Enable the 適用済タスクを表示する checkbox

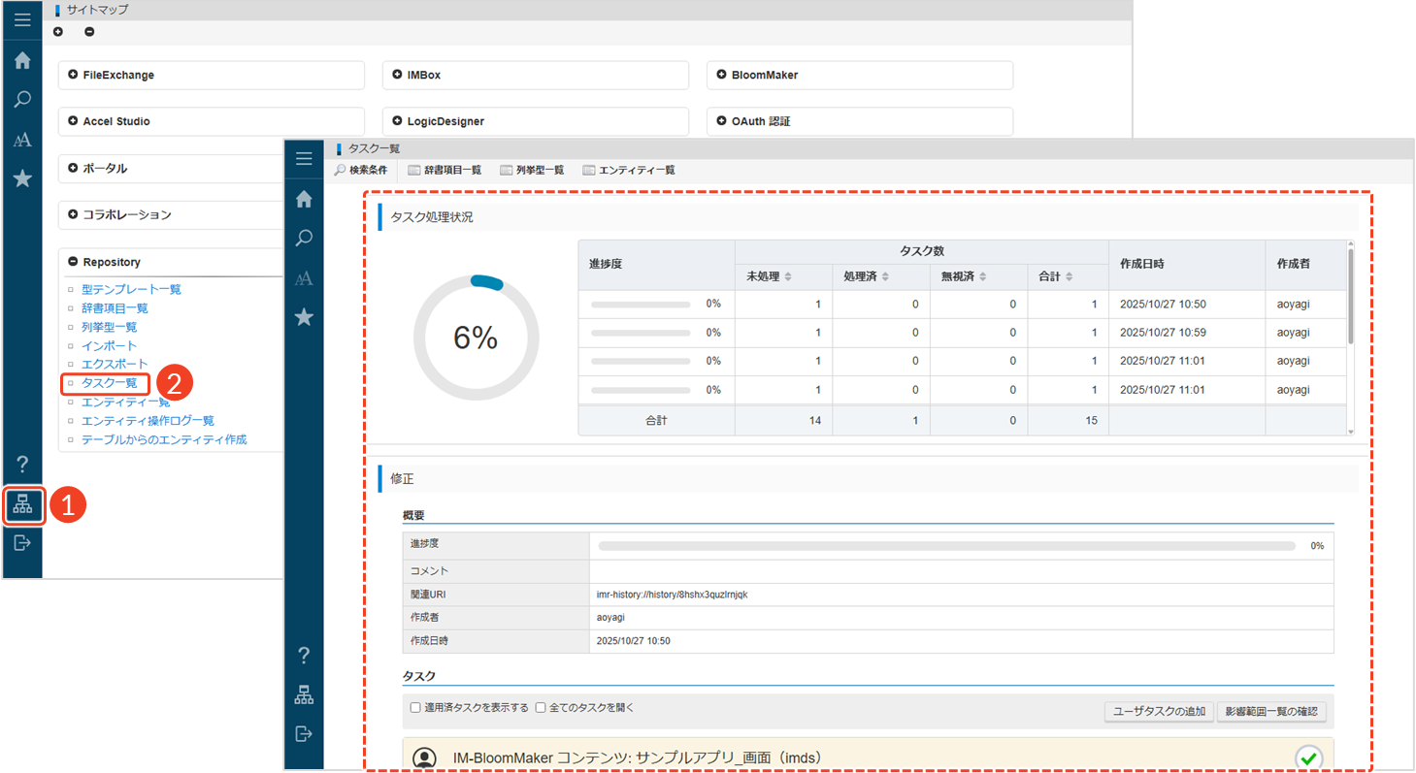coord(415,708)
